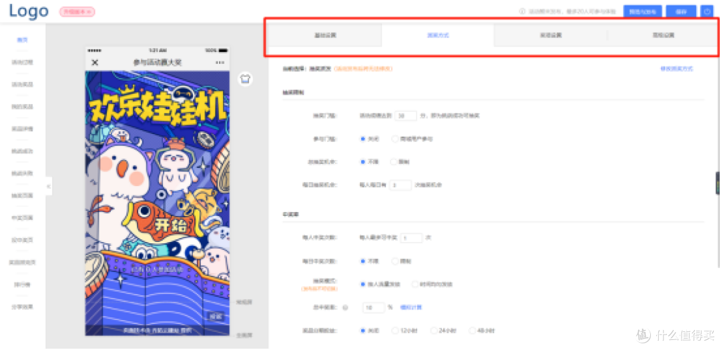Choose the 24小时 staged release radio
The width and height of the screenshot is (721, 350).
(x=433, y=331)
